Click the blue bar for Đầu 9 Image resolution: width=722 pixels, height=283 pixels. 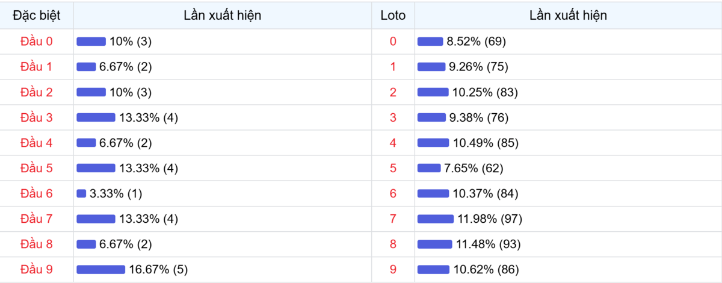100,269
